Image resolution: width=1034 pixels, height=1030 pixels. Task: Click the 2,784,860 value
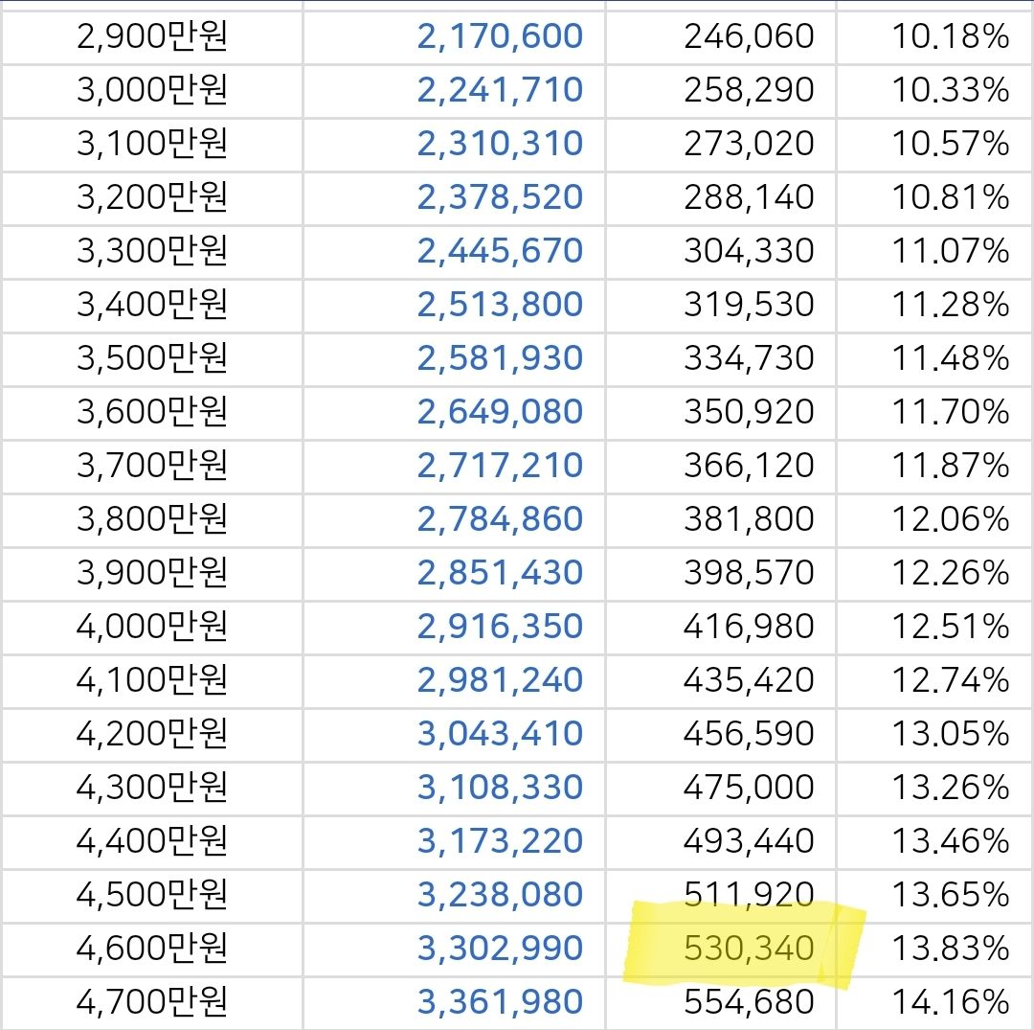pyautogui.click(x=501, y=518)
